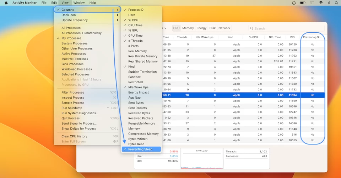Uncheck the Kind column
Image resolution: width=341 pixels, height=178 pixels.
pos(141,67)
